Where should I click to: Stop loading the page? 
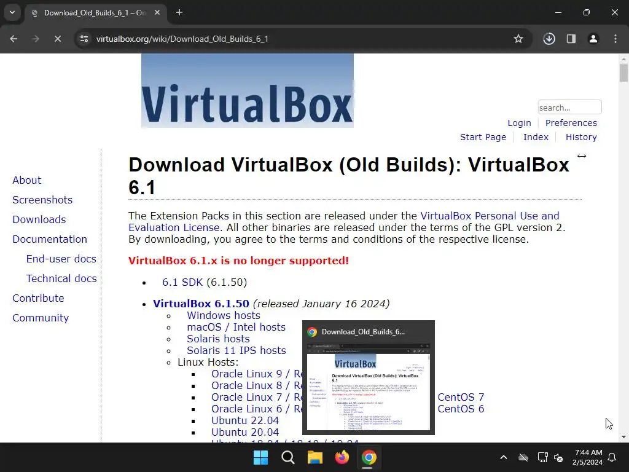(58, 39)
